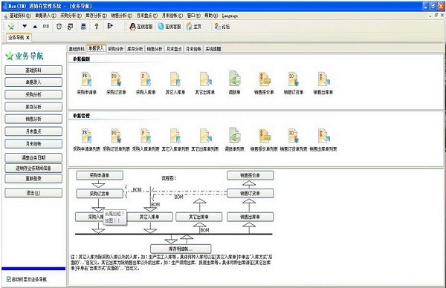Open Skype 在线客服 from toolbar
Viewport: 446px width, 288px height.
[169, 27]
